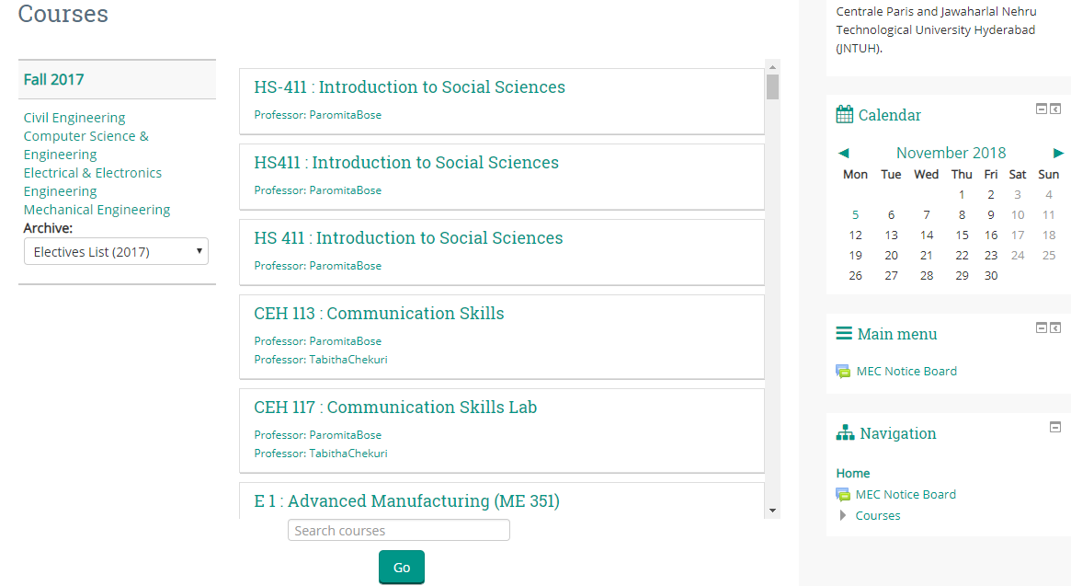Screen dimensions: 1071x586
Task: Select the Mechanical Engineering category
Action: [97, 210]
